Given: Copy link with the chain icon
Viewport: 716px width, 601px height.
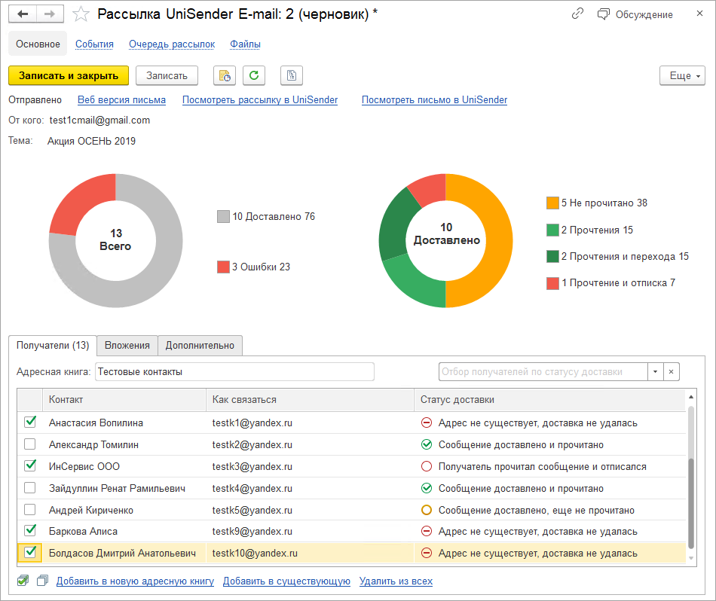Looking at the screenshot, I should coord(577,14).
